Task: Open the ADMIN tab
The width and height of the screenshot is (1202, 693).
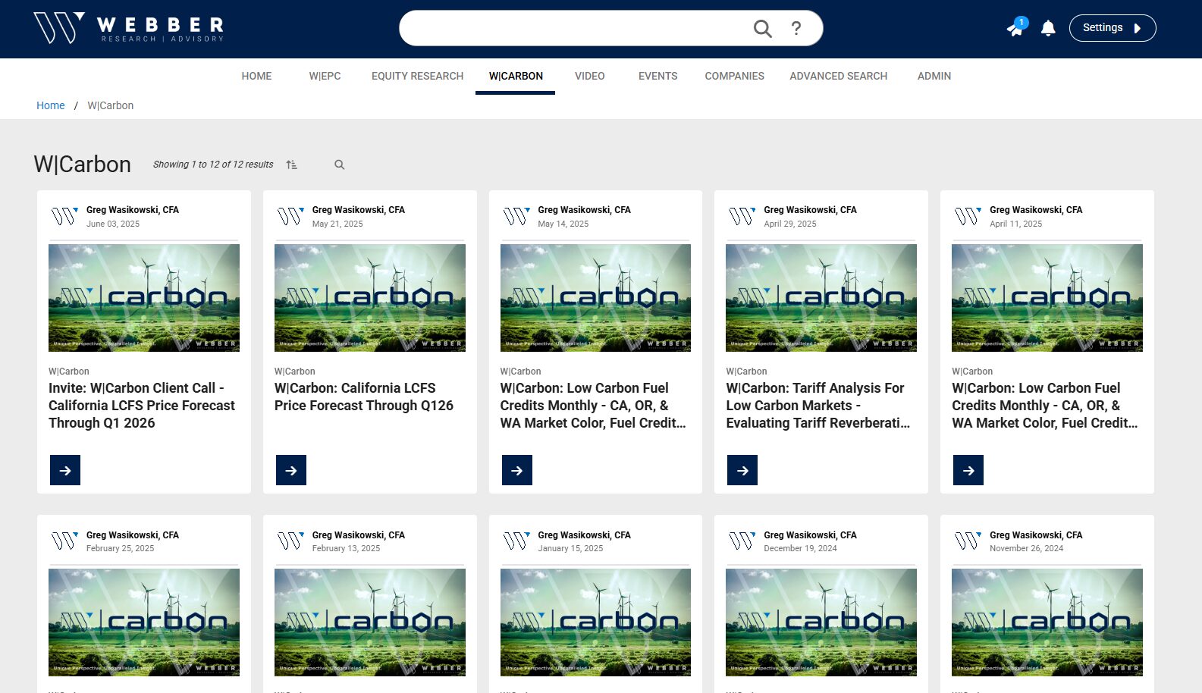Action: [934, 76]
